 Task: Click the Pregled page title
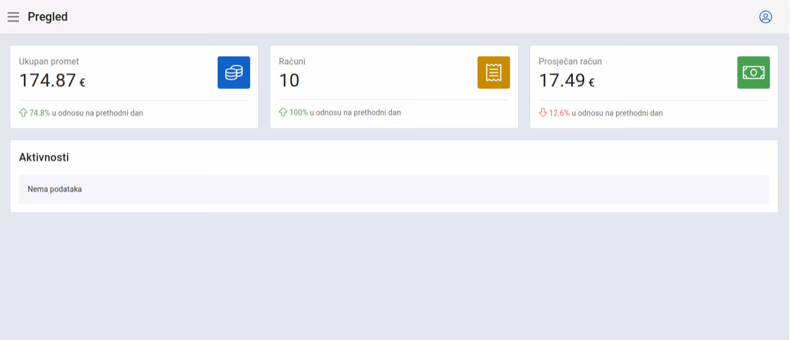(x=48, y=17)
